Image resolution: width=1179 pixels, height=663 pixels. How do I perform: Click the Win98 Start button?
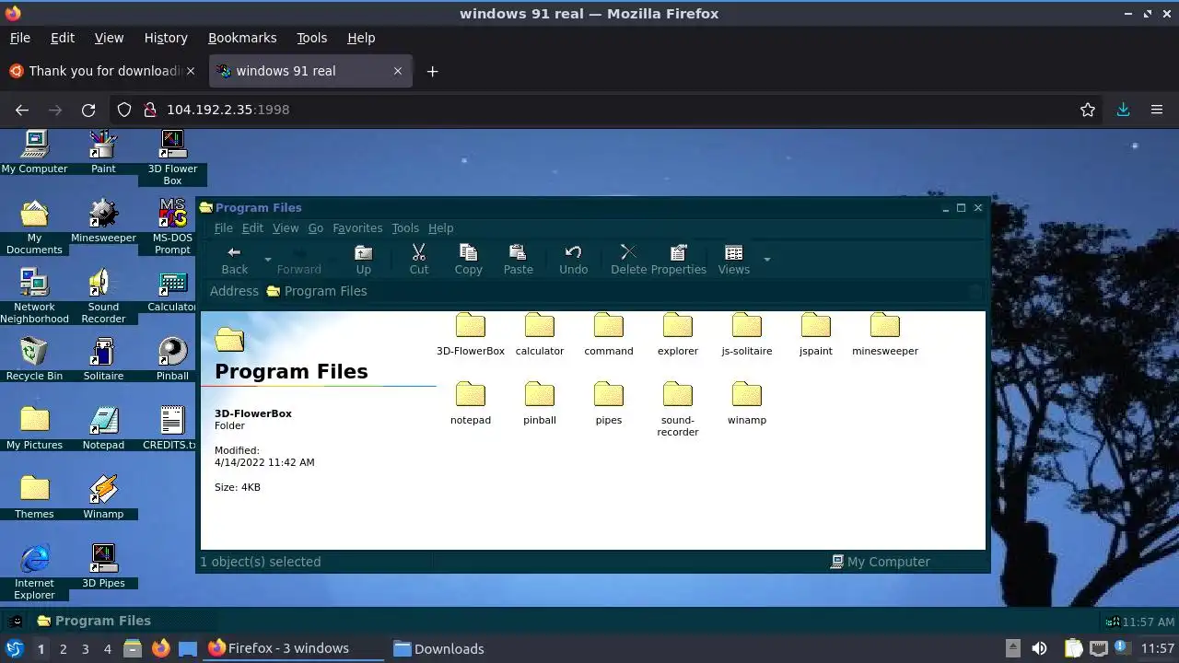tap(16, 621)
